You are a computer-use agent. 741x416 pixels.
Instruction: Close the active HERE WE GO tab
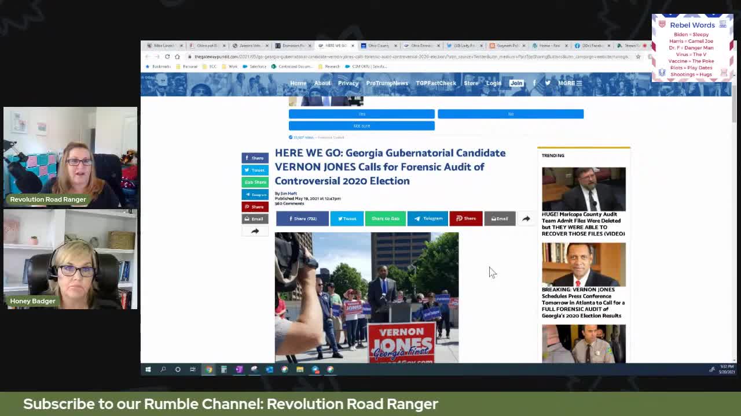(x=352, y=46)
